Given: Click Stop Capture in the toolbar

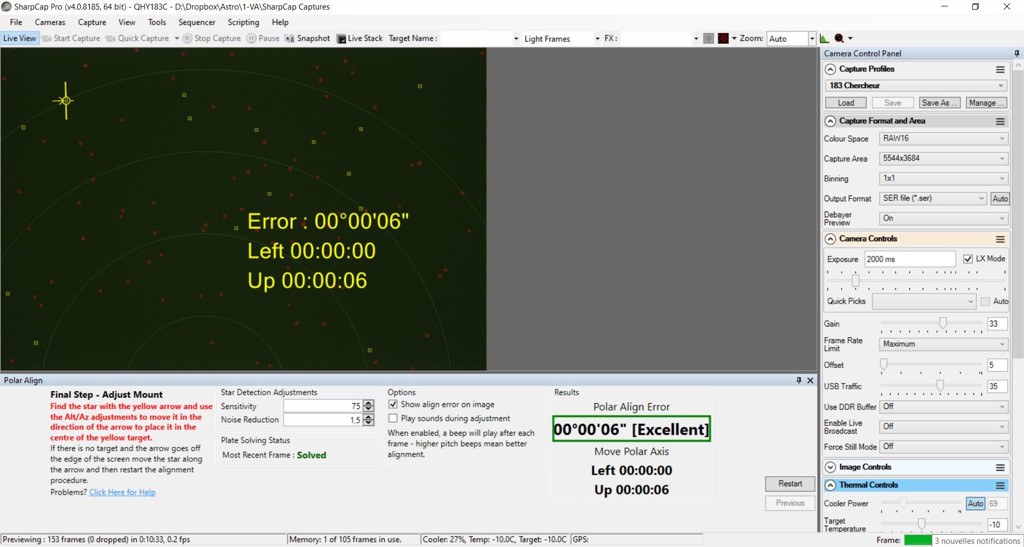Looking at the screenshot, I should (x=212, y=38).
